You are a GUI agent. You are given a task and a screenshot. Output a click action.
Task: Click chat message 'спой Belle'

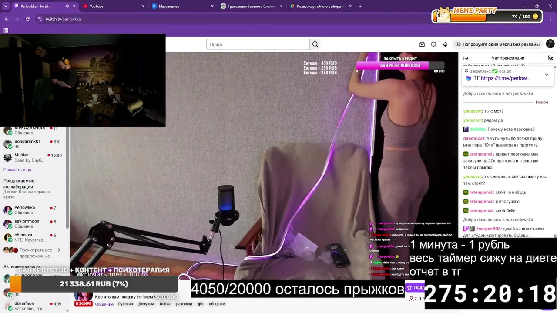coord(506,210)
